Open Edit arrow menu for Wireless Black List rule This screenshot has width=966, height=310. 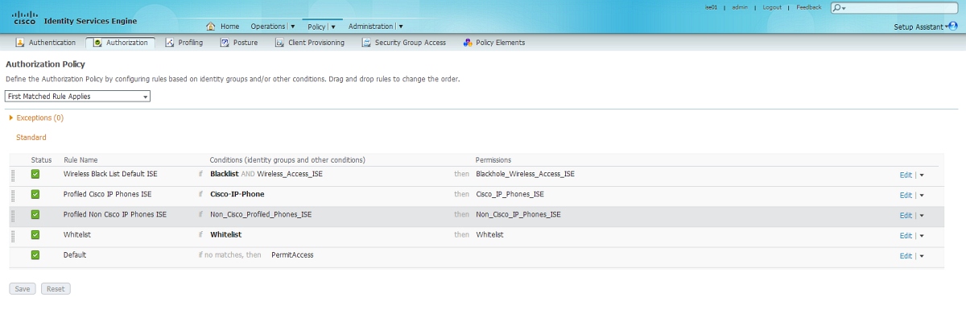coord(921,175)
